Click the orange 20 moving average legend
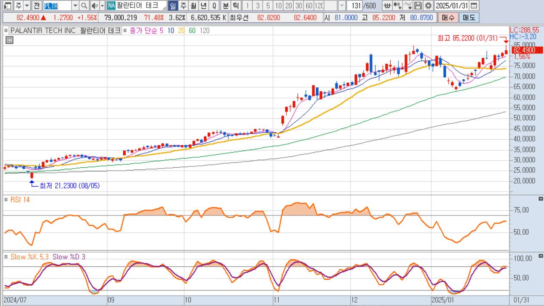 tap(181, 31)
